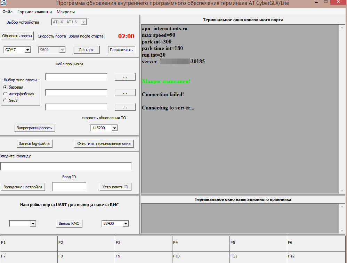Click the F5 macro key cell

pyautogui.click(x=258, y=243)
